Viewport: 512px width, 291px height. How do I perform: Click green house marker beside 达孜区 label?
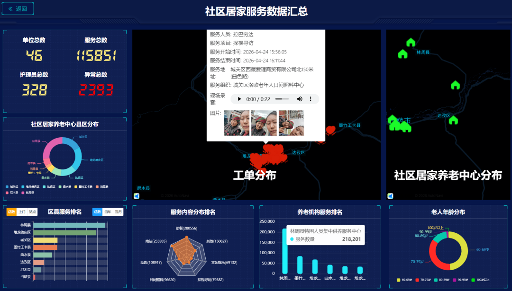(x=453, y=120)
